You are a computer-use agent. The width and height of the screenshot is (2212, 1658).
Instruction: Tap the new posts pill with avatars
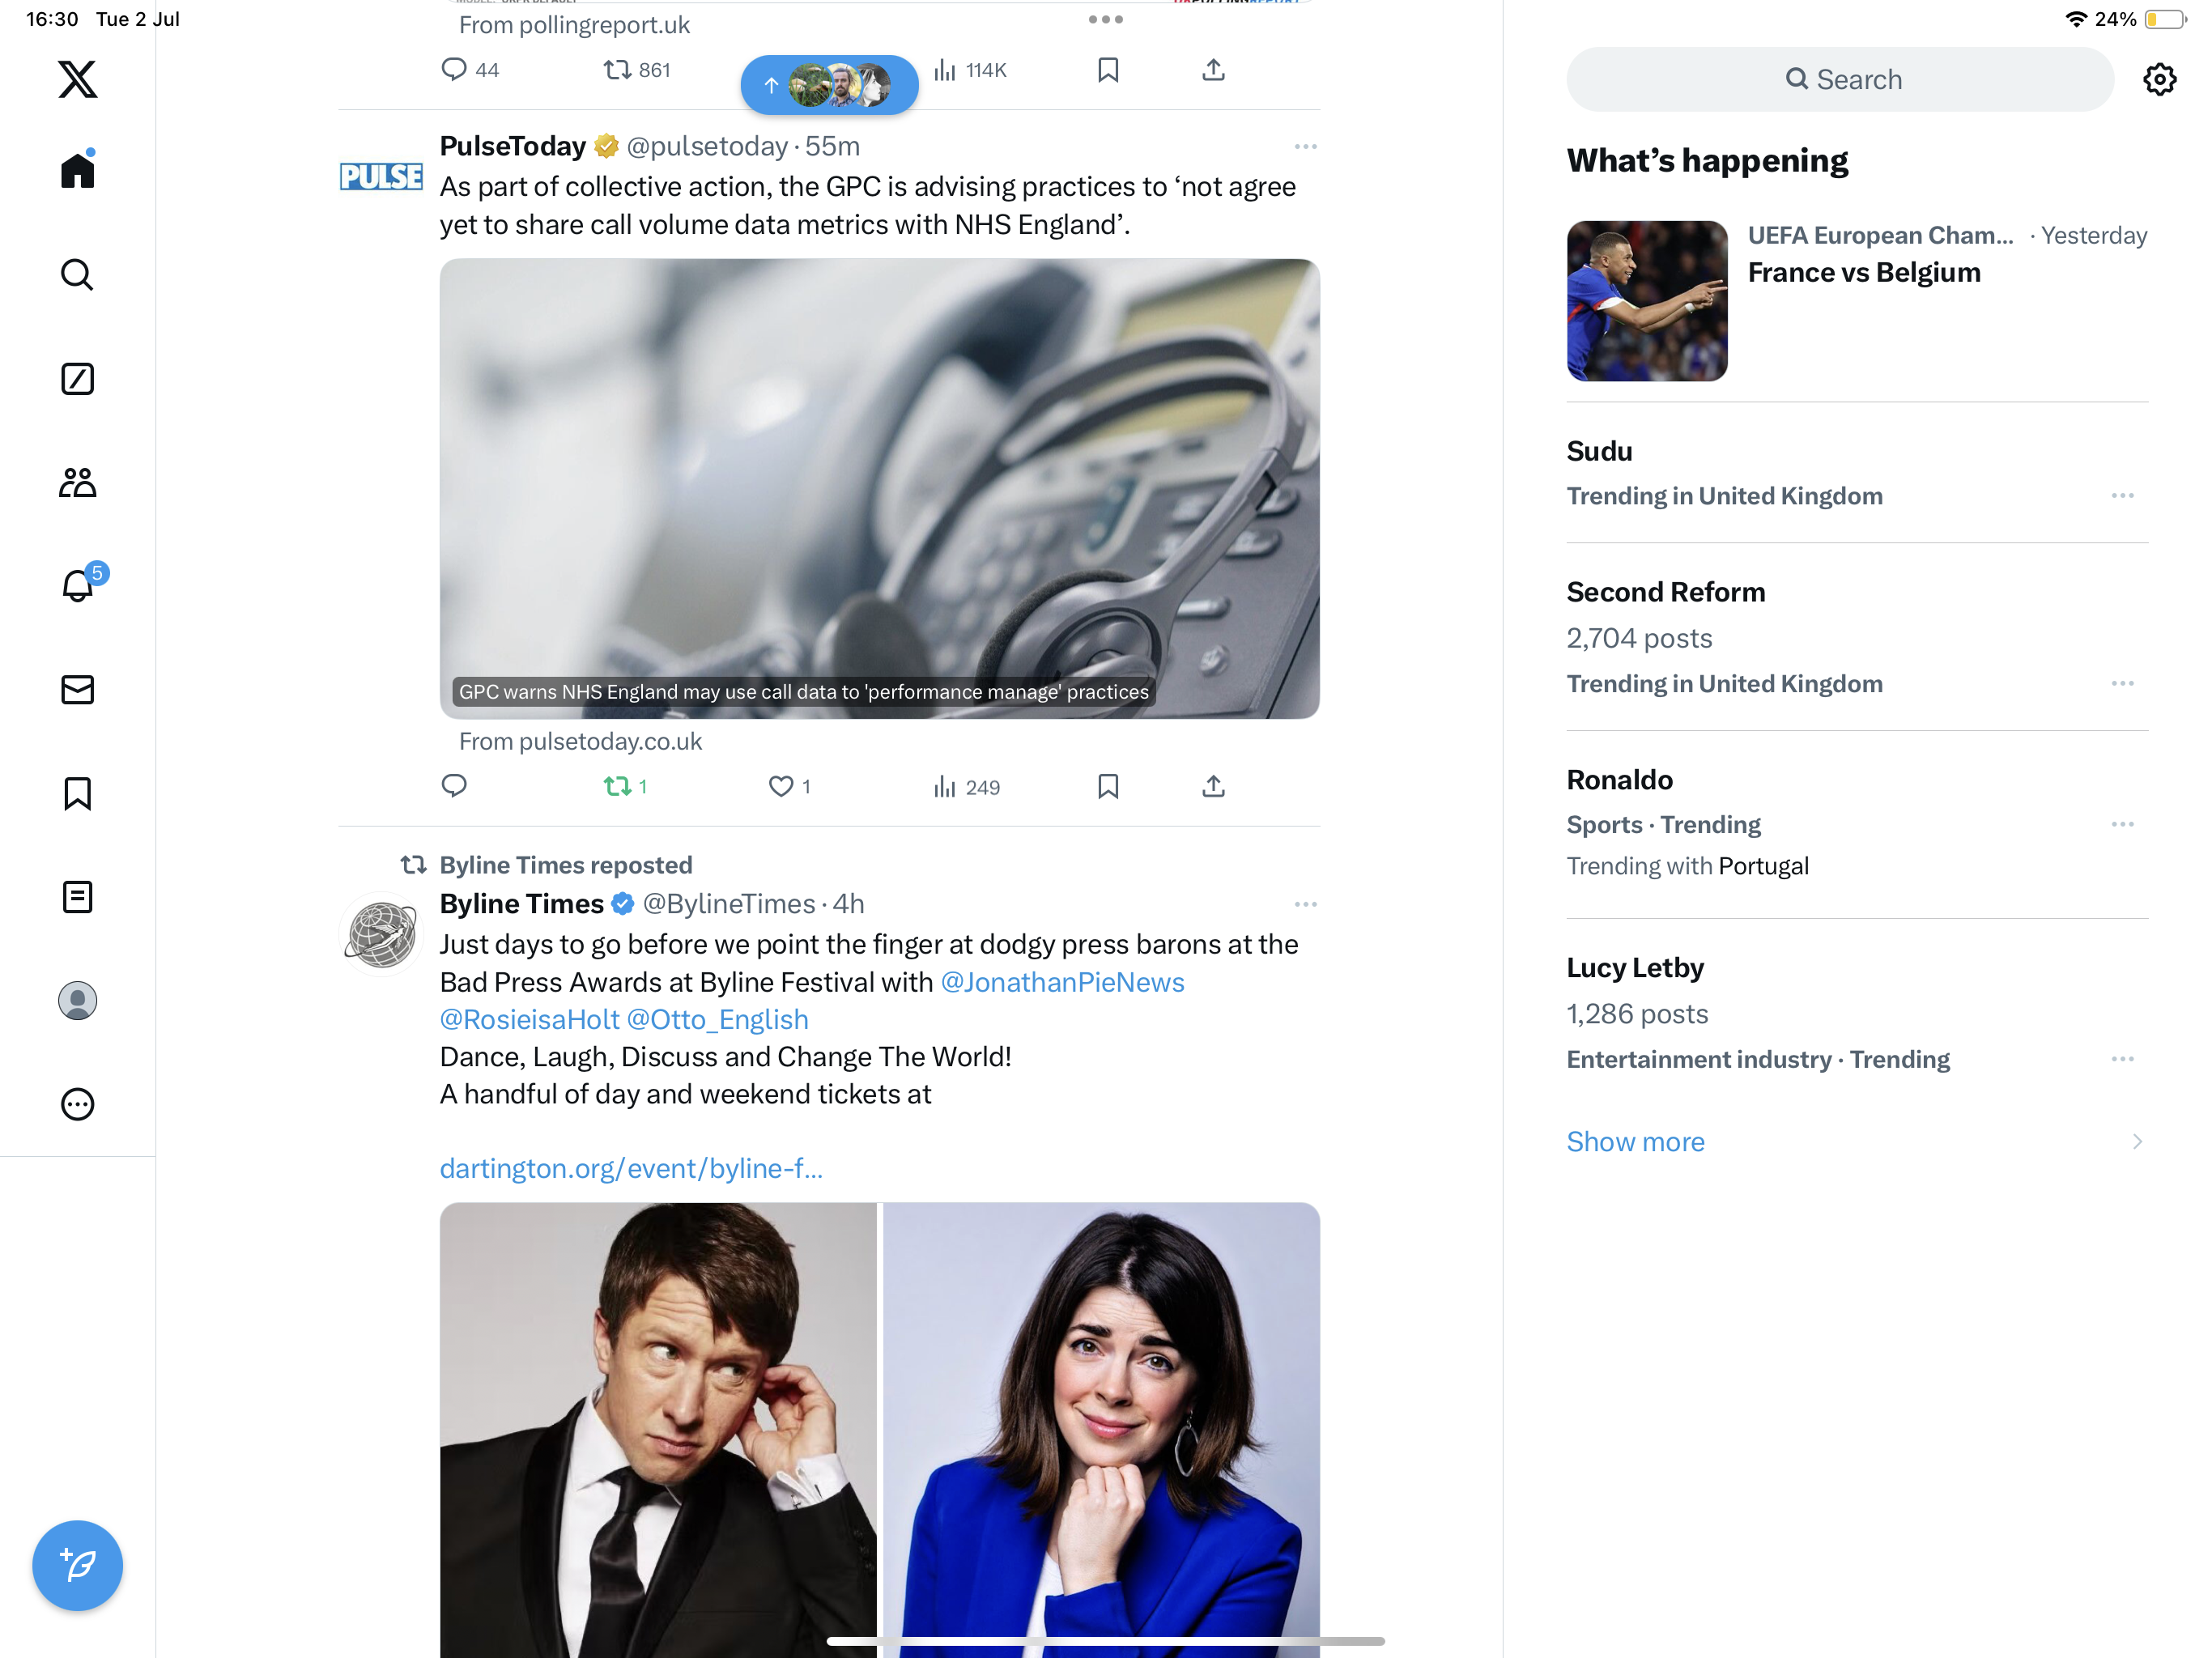pos(829,85)
